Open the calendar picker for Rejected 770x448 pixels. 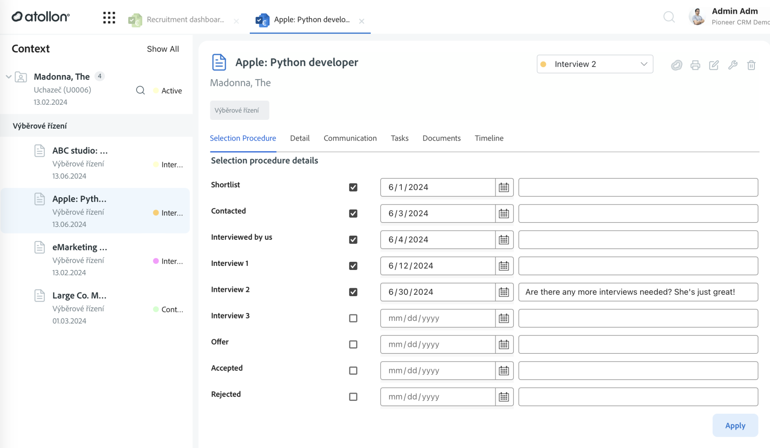click(x=504, y=397)
